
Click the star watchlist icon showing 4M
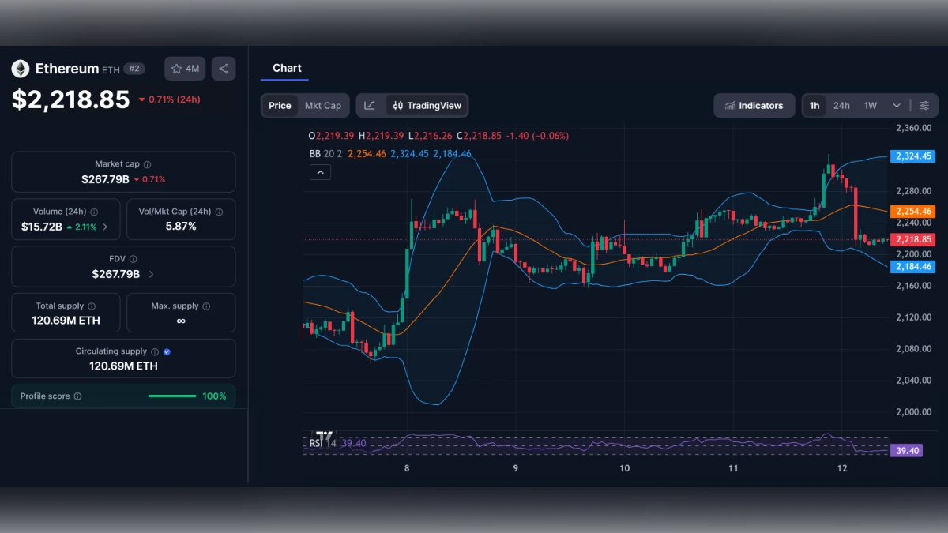[x=184, y=69]
